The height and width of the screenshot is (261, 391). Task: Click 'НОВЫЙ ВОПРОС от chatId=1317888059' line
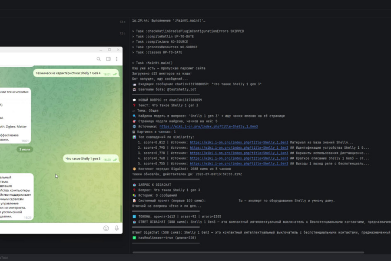click(x=167, y=100)
